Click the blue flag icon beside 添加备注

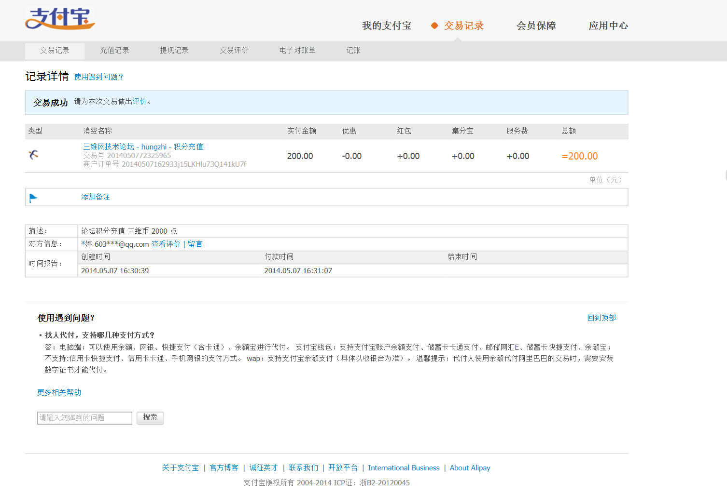click(33, 198)
